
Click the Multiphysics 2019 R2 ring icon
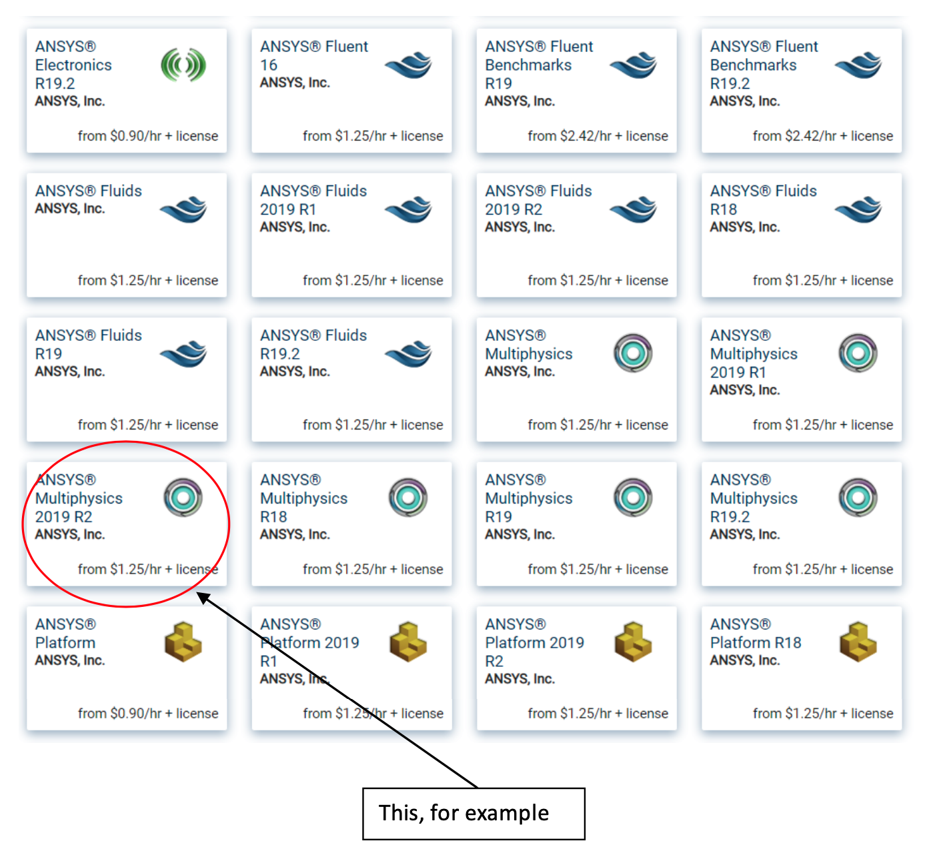[183, 498]
